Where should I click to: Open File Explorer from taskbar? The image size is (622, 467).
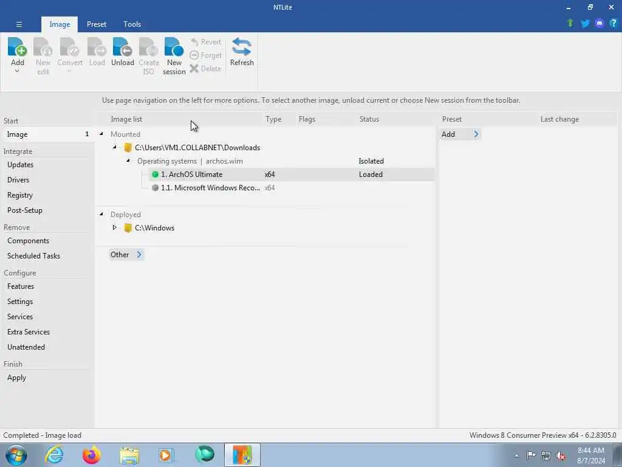(x=129, y=455)
